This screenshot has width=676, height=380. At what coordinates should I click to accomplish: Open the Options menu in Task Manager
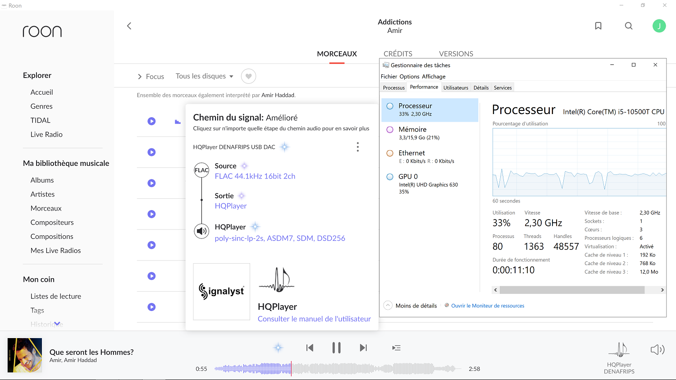click(x=409, y=76)
